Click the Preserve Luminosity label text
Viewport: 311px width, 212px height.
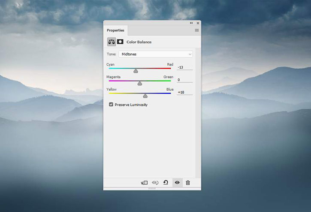pos(131,105)
